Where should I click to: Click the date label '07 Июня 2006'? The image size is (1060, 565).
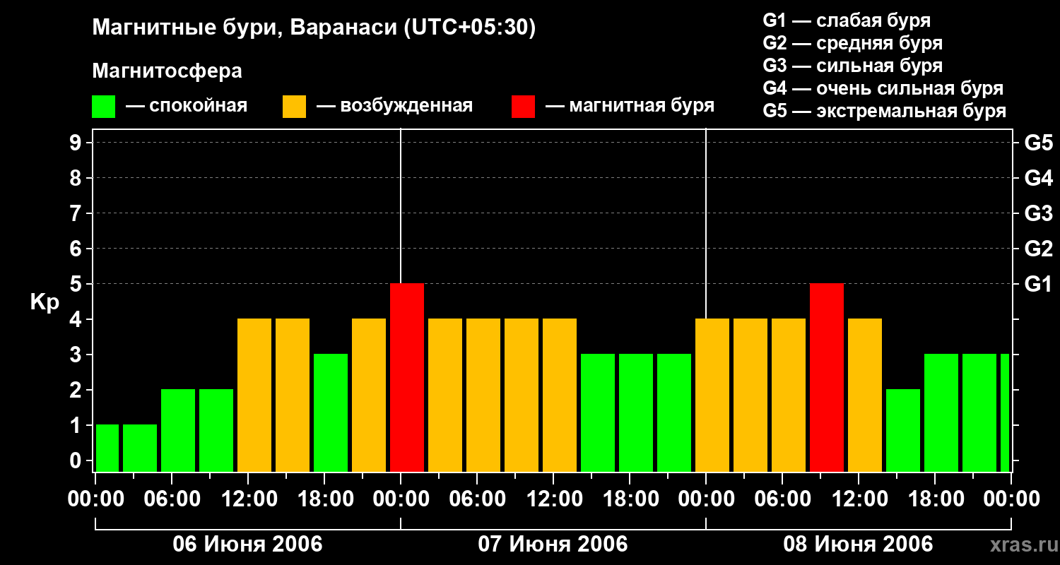553,545
